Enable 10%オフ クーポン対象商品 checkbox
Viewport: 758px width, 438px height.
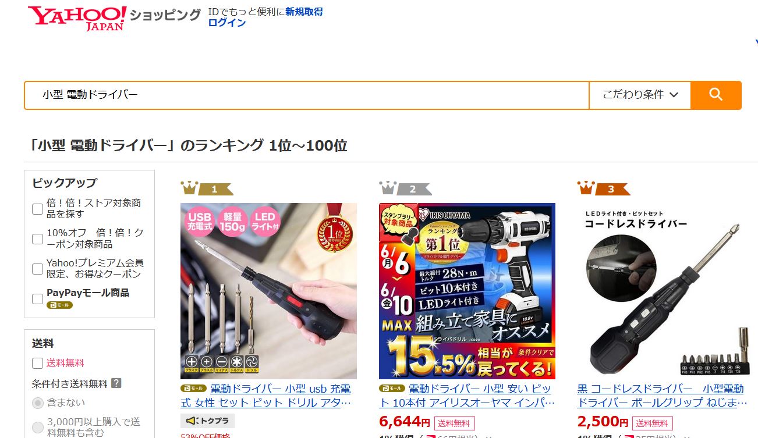pyautogui.click(x=37, y=238)
